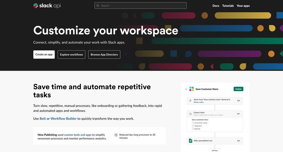Click the green spreadsheet icon
Image resolution: width=283 pixels, height=152 pixels.
click(x=191, y=141)
